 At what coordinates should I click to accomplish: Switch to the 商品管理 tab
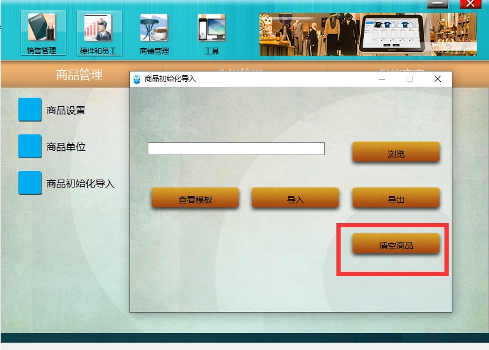click(x=79, y=75)
